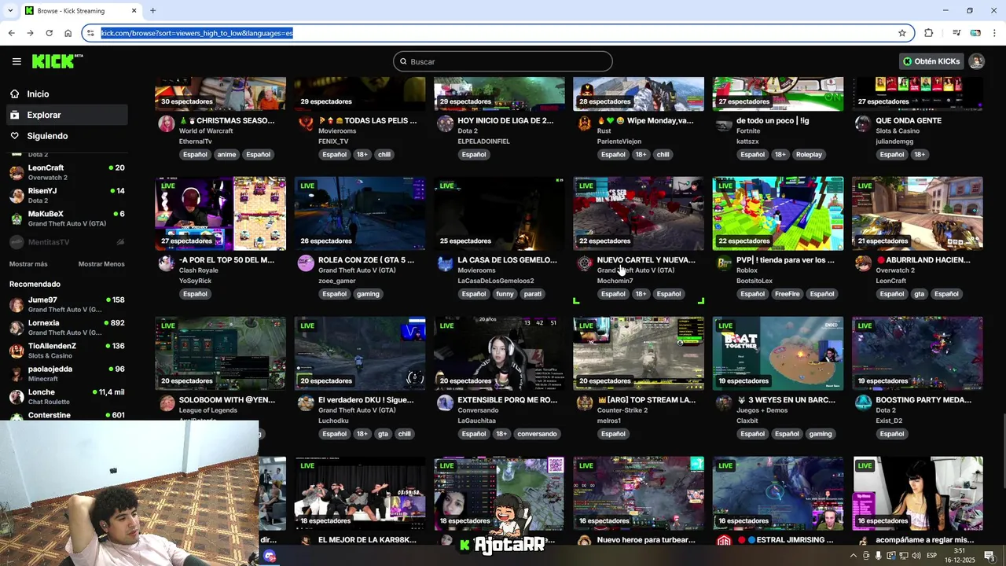Bookmark this page with the star
The width and height of the screenshot is (1006, 566).
[902, 33]
